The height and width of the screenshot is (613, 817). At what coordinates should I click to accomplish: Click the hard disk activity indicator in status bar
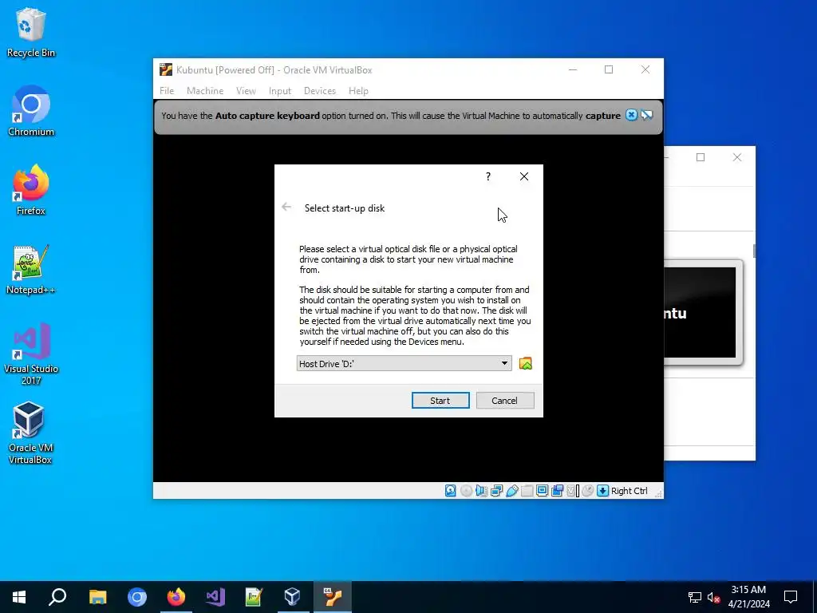(x=451, y=491)
